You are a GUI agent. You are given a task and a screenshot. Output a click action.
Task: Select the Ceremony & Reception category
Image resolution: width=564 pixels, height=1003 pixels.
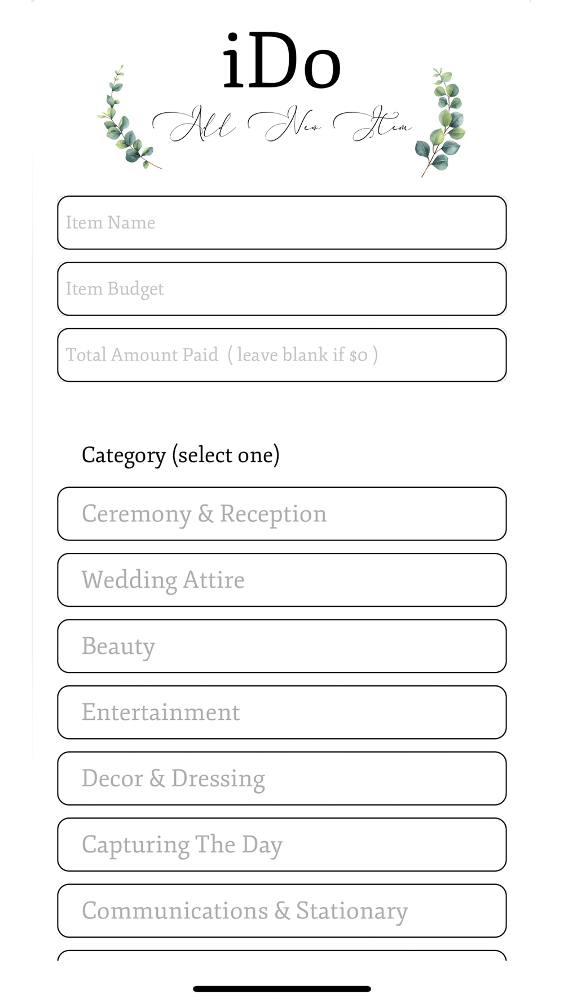coord(281,514)
